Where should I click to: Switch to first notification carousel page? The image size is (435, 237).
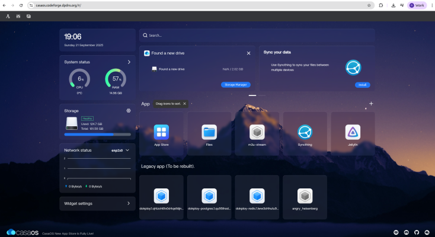[252, 95]
